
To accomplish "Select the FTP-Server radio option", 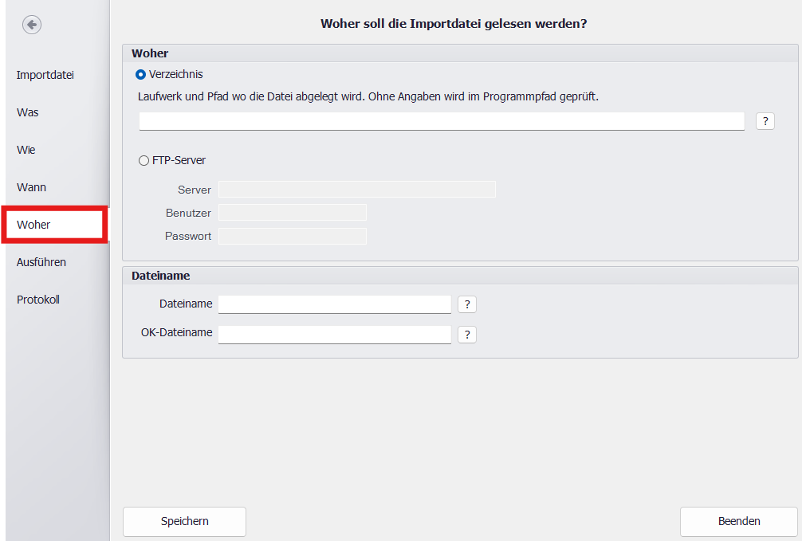I will [x=143, y=161].
